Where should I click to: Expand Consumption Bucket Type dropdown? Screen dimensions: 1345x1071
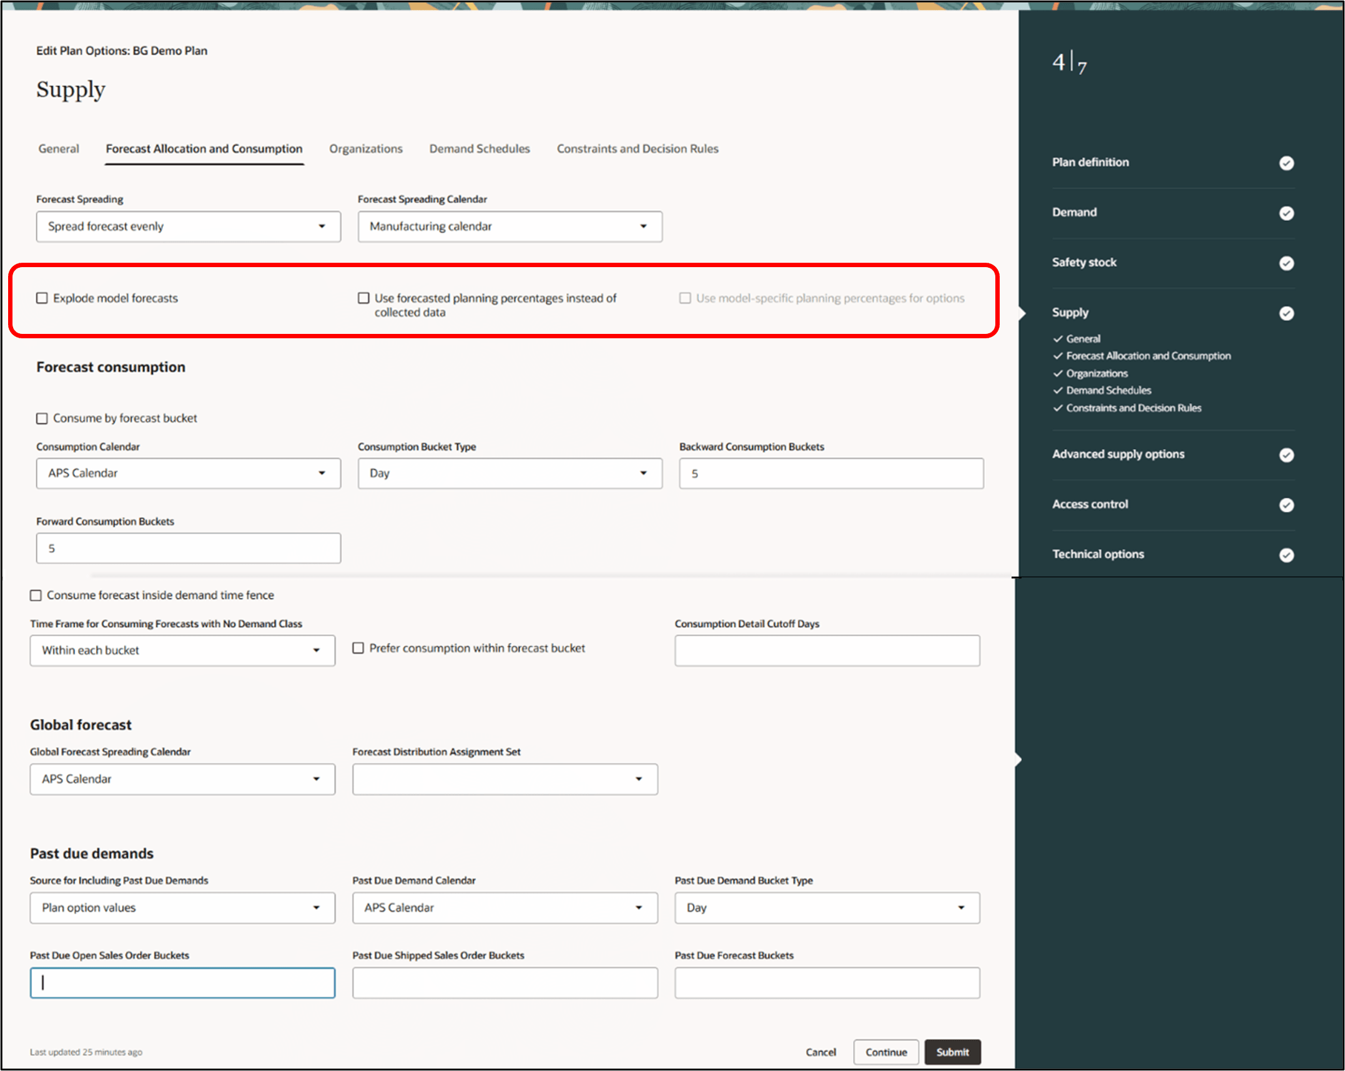coord(510,473)
